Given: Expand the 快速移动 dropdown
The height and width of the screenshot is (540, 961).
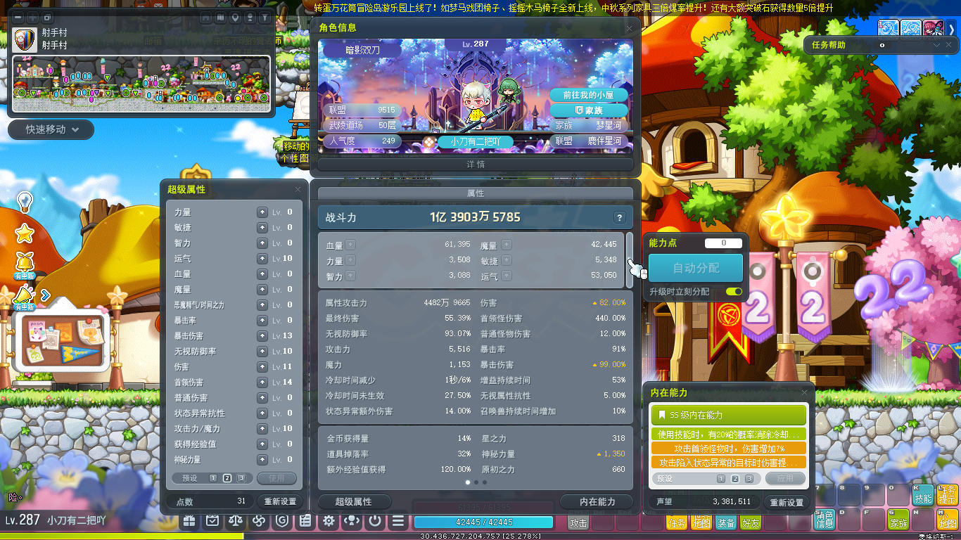Looking at the screenshot, I should coord(51,129).
